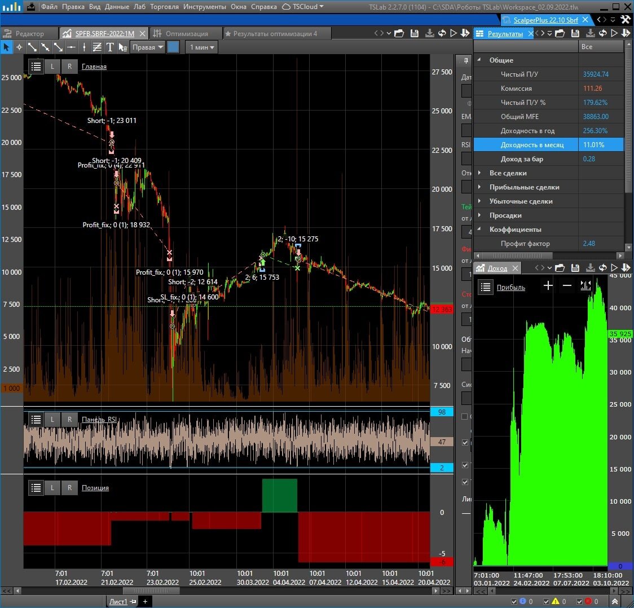Viewport: 634px width, 608px height.
Task: Collapse the Коэффициенты group
Action: point(479,229)
